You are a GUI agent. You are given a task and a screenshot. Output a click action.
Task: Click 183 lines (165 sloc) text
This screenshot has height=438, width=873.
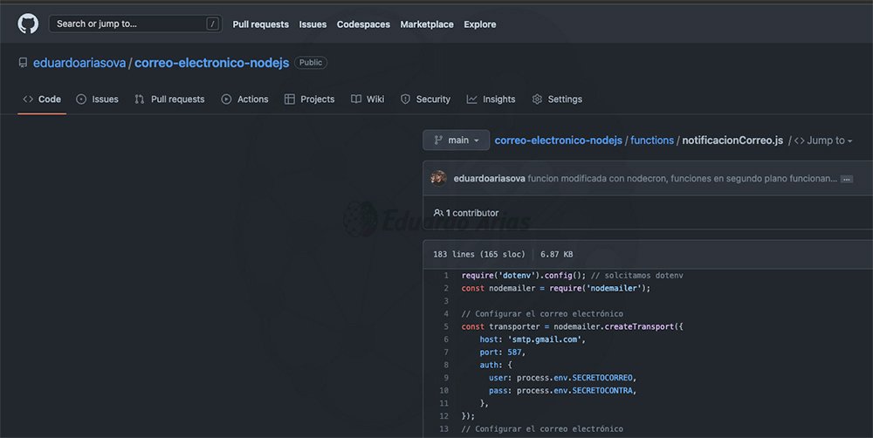(x=478, y=255)
